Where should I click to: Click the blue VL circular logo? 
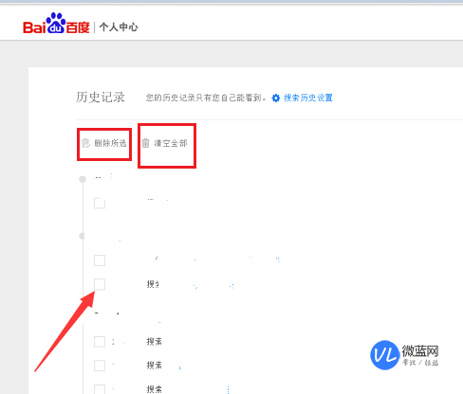pos(384,355)
